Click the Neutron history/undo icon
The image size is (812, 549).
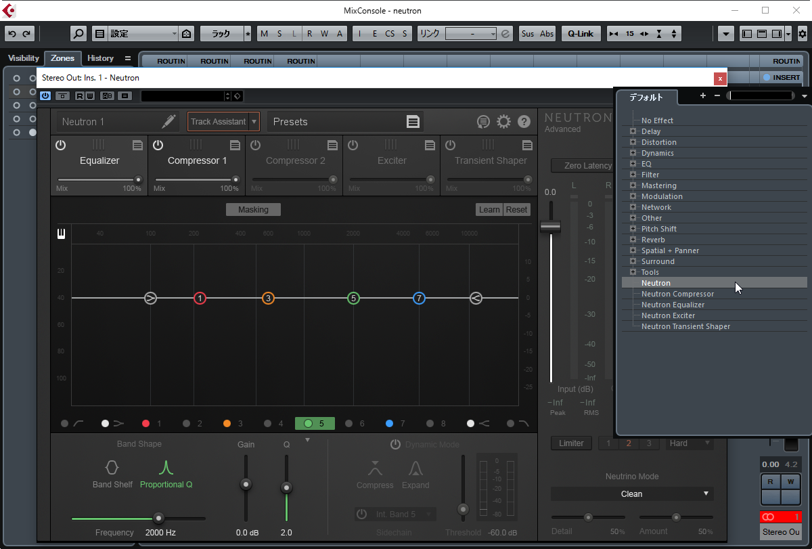click(x=483, y=122)
